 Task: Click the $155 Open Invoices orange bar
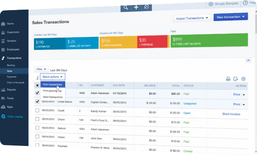118,42
